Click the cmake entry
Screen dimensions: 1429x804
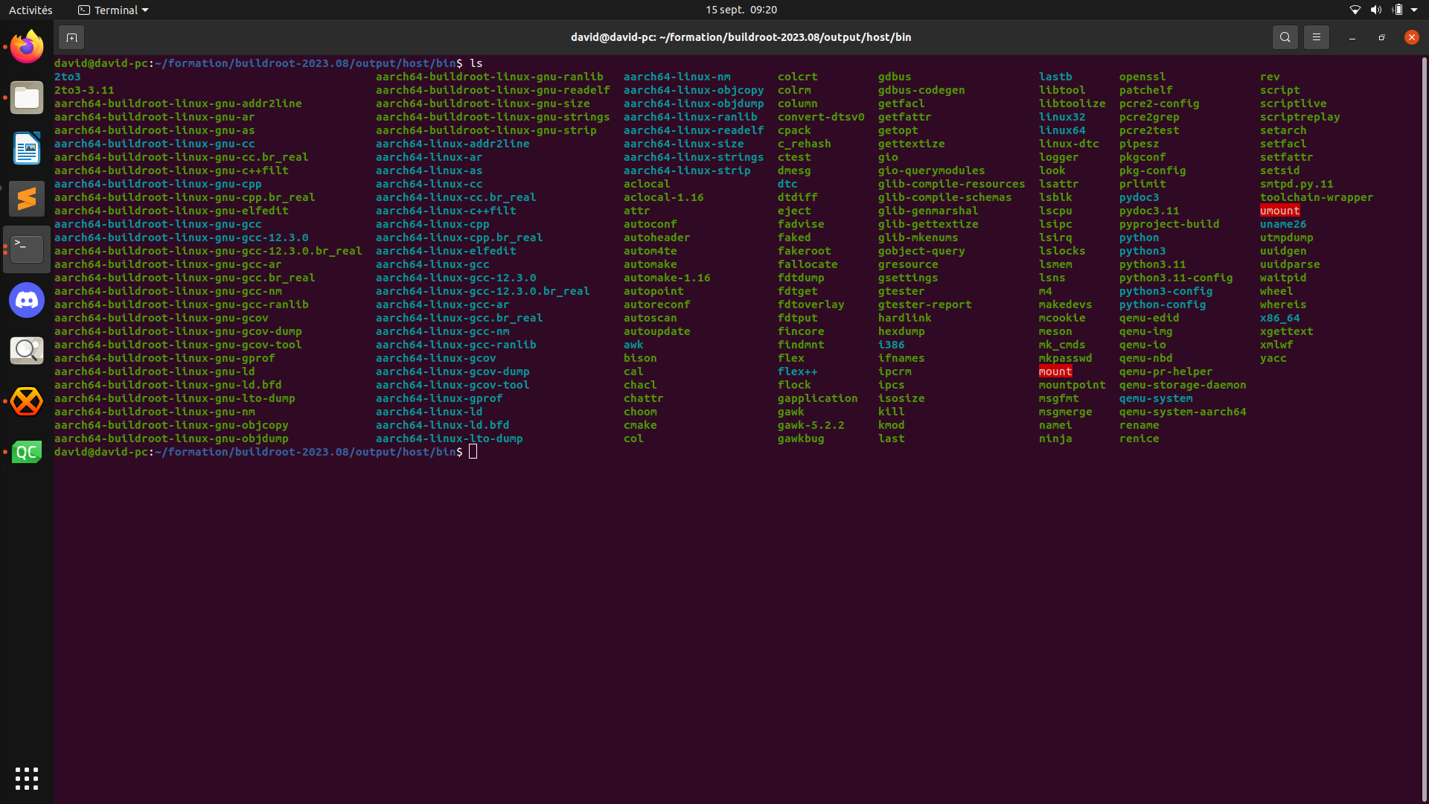click(640, 425)
